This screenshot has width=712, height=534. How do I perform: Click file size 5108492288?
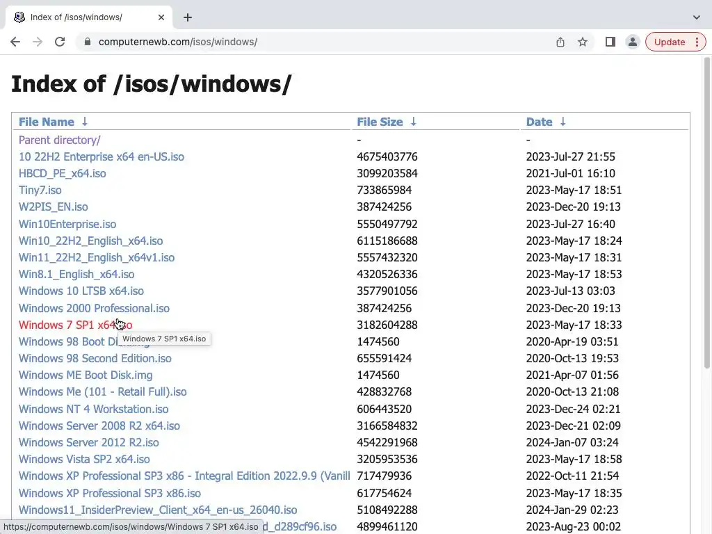coord(387,510)
